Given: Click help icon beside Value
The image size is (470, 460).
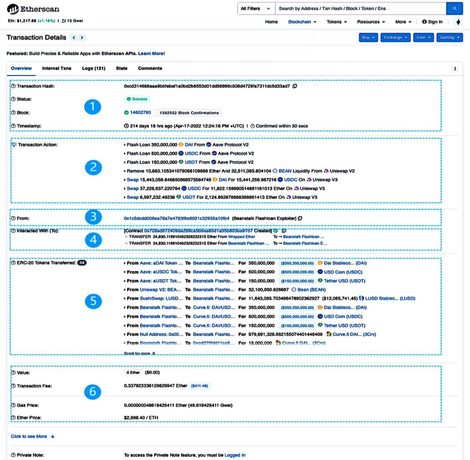Looking at the screenshot, I should [13, 372].
